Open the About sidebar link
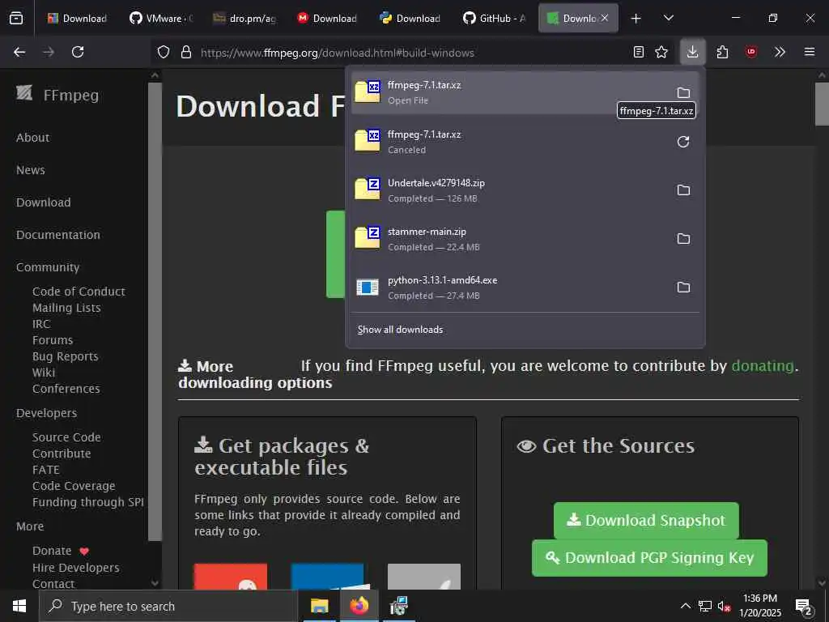Screen dimensions: 829x622 point(32,138)
